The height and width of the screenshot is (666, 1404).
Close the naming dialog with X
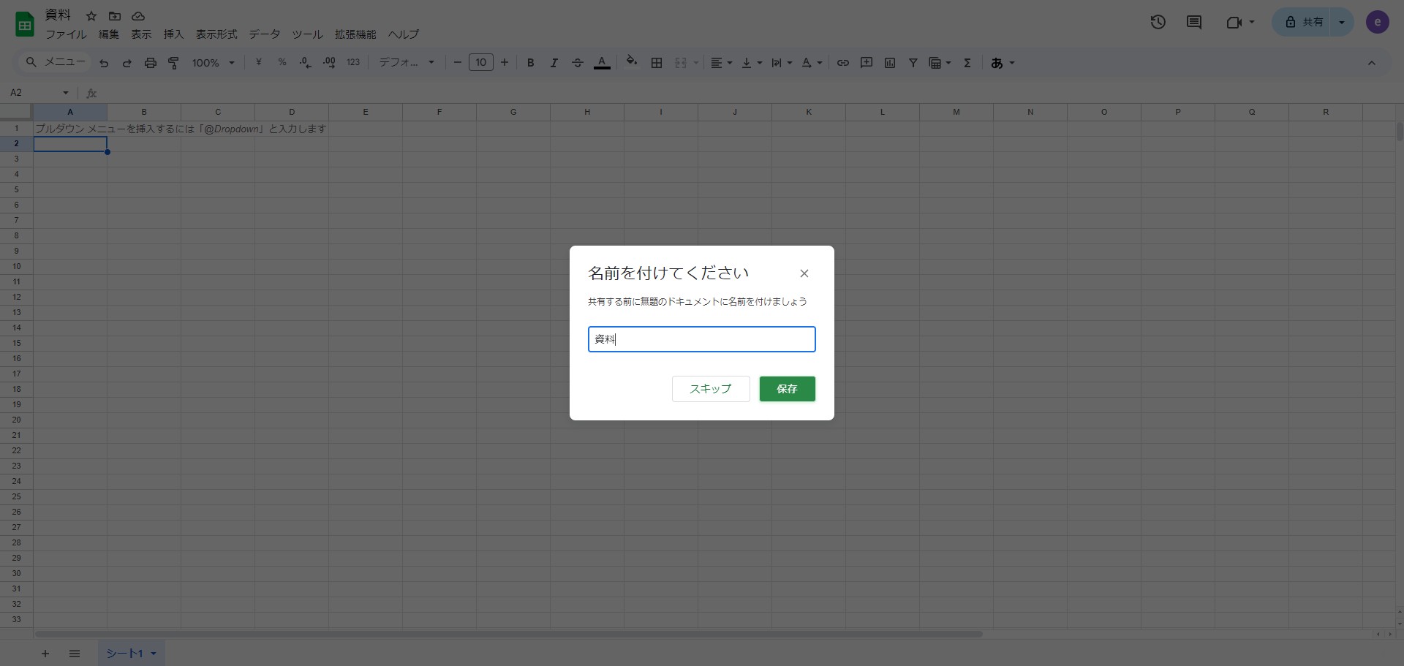tap(804, 273)
